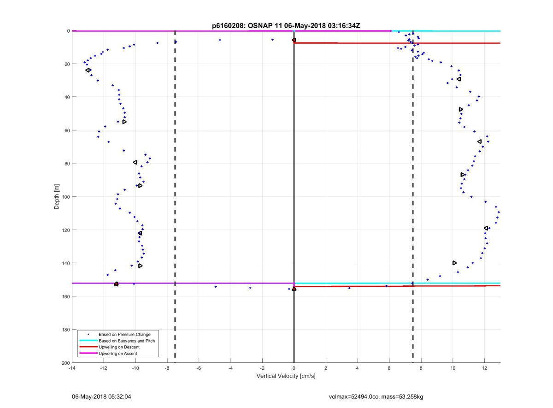
Task: Click depth axis tick label 120
Action: (65, 230)
